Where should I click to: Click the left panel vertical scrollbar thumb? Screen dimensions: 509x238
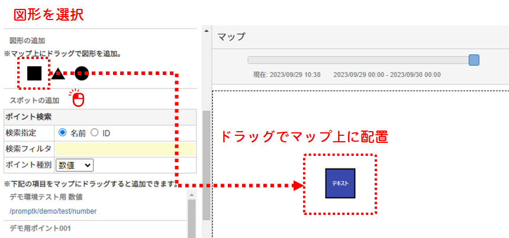(206, 165)
